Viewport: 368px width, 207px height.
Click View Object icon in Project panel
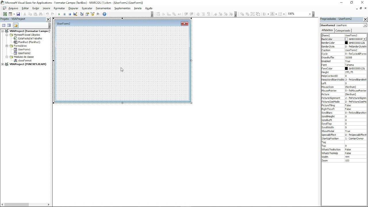[9, 25]
